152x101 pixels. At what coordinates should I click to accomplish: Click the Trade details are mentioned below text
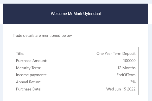pos(43,36)
